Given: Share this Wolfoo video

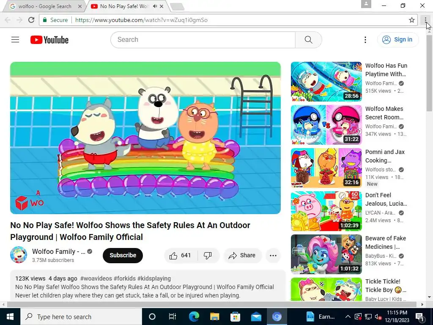Looking at the screenshot, I should (242, 255).
